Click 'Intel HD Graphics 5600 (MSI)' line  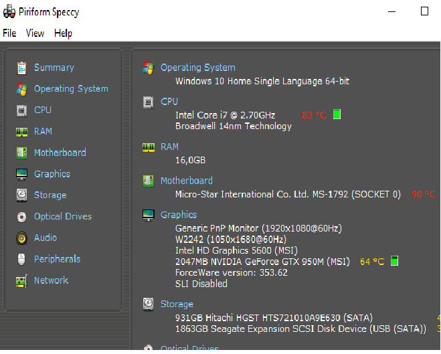pyautogui.click(x=236, y=250)
